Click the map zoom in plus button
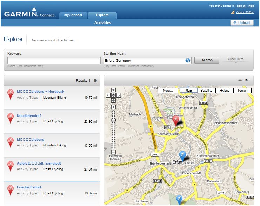The image size is (260, 206). coord(113,107)
